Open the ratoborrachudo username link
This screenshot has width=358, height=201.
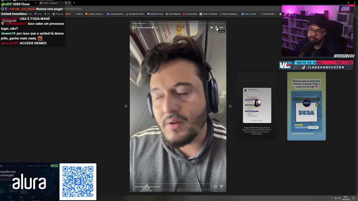tap(144, 28)
